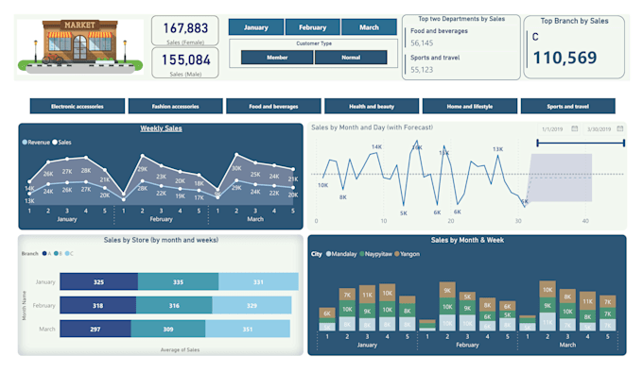Image resolution: width=643 pixels, height=373 pixels.
Task: Click the Naypyitaw city legend marker
Action: pos(361,254)
